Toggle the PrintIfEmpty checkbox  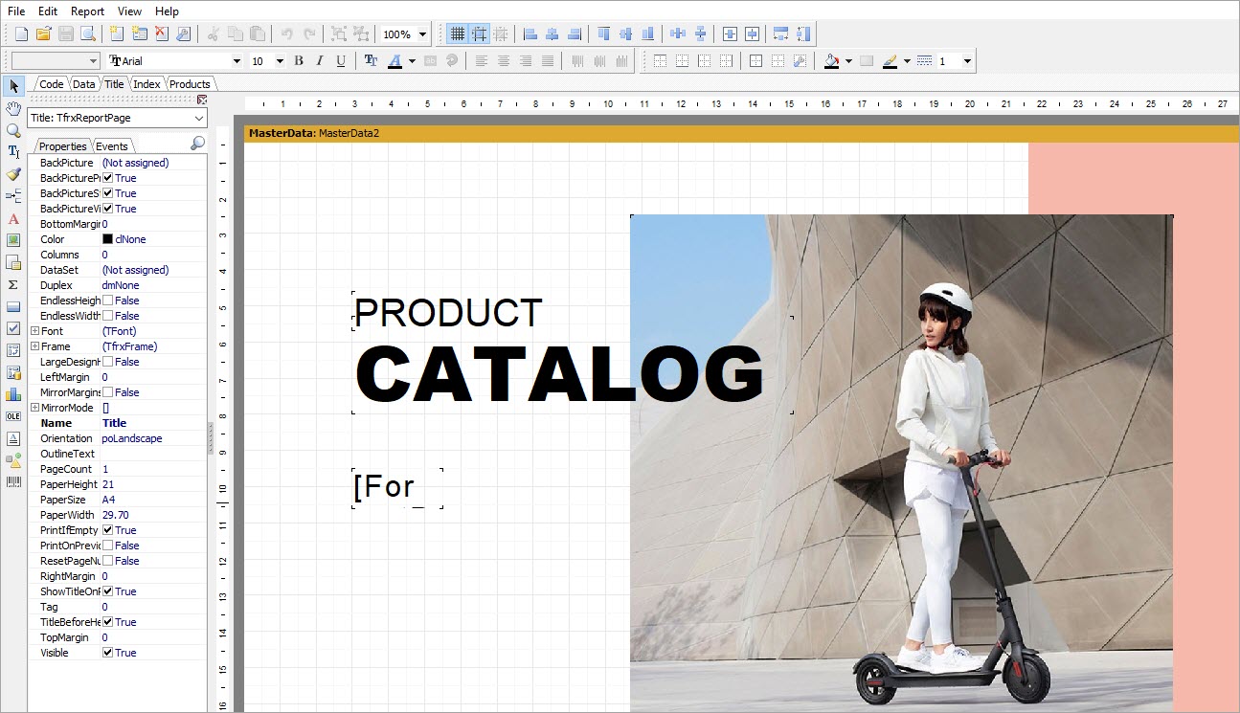108,530
